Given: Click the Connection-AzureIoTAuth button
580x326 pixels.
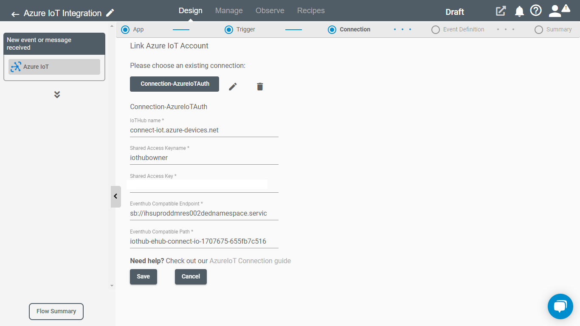Looking at the screenshot, I should point(175,84).
